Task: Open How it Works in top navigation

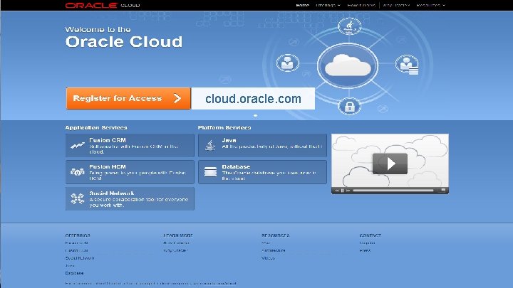Action: [361, 5]
